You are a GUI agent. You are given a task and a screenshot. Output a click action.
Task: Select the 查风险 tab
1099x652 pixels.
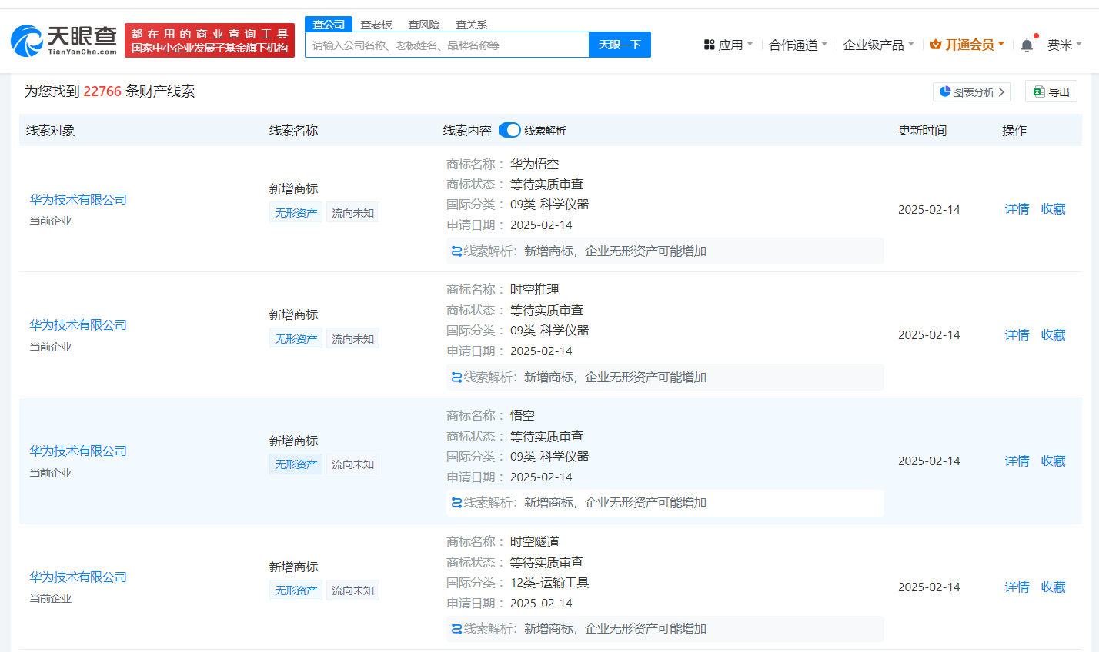coord(424,25)
